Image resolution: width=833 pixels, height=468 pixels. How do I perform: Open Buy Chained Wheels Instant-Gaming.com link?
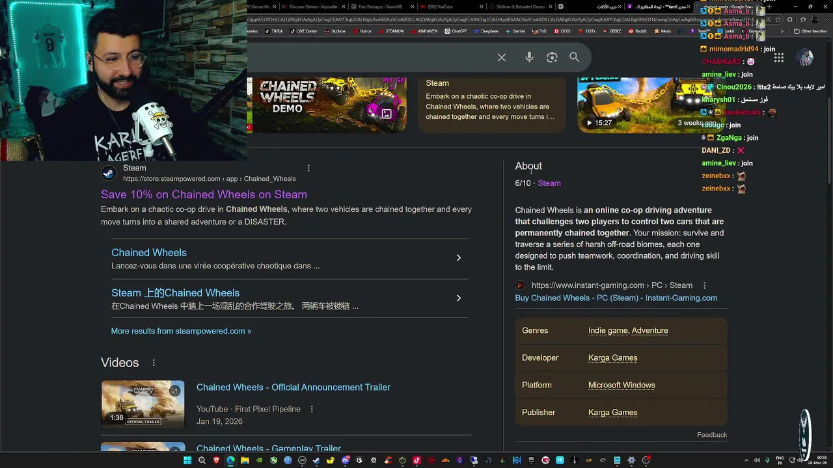coord(616,298)
